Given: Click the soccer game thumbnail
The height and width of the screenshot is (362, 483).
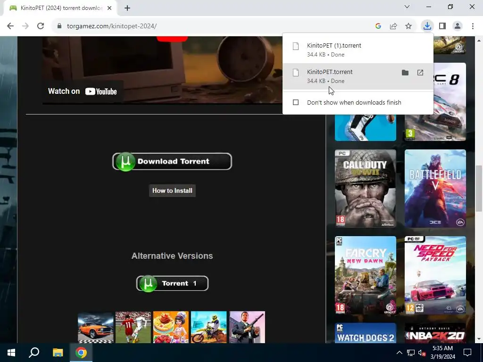Looking at the screenshot, I should 133,327.
